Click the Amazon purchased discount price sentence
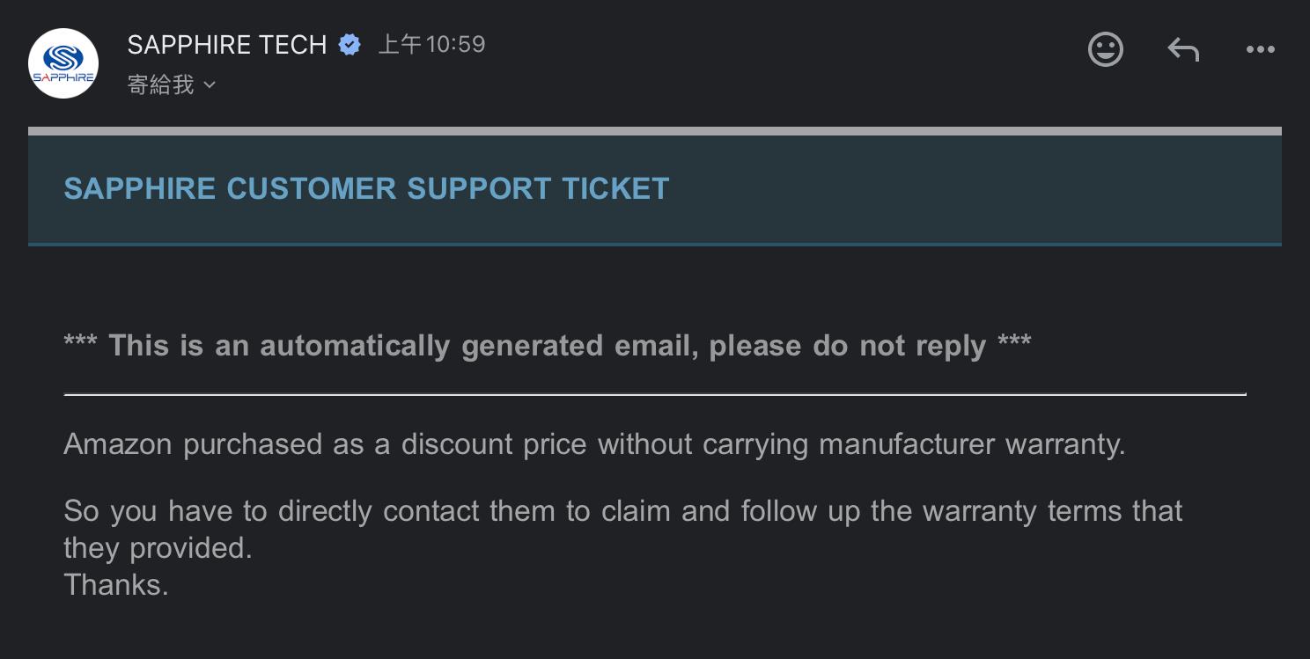Image resolution: width=1310 pixels, height=659 pixels. [594, 444]
